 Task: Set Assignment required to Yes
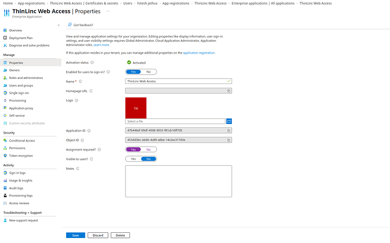click(x=133, y=149)
